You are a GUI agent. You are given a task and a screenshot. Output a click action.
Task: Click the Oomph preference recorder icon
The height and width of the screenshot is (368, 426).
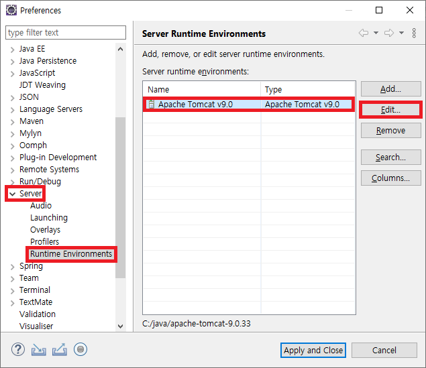(81, 349)
